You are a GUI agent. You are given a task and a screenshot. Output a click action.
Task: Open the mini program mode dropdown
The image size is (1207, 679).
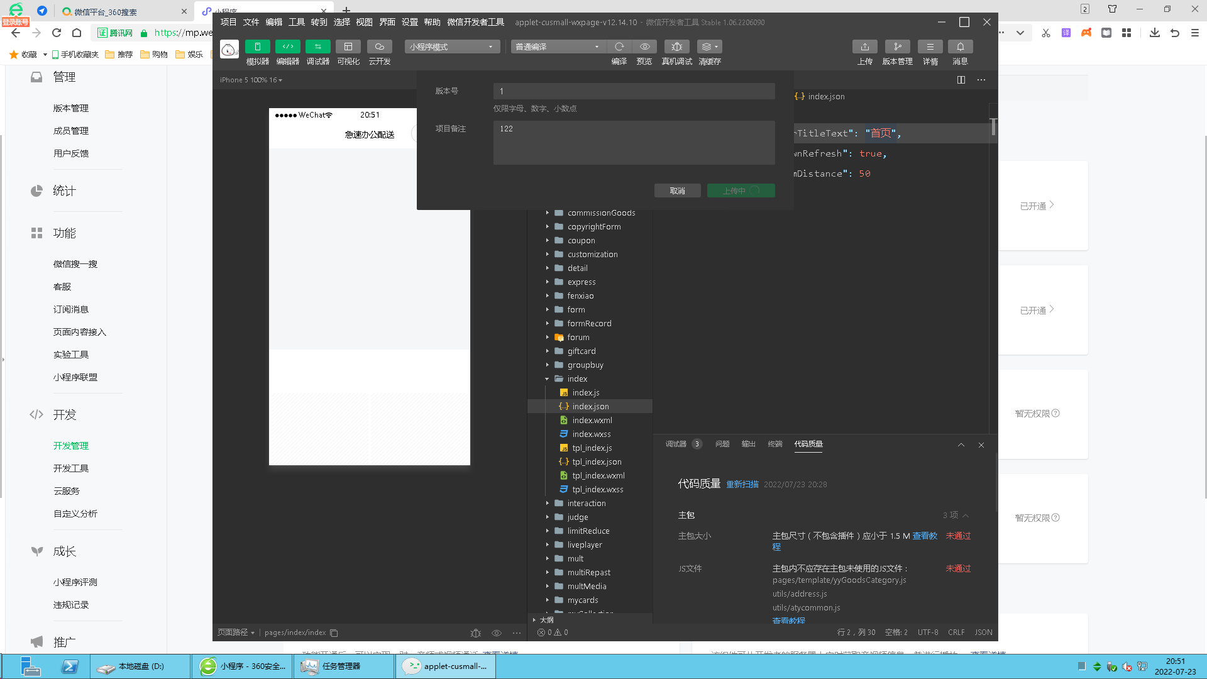[x=452, y=47]
